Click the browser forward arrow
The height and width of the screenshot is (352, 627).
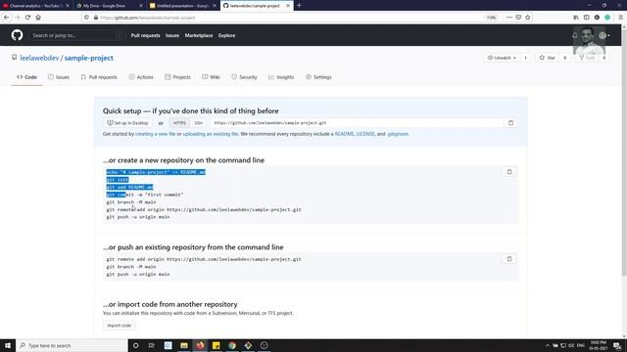pos(18,18)
